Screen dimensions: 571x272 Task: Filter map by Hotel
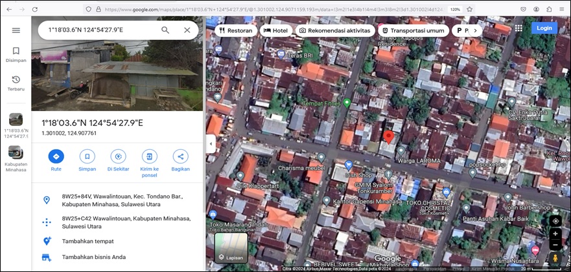click(275, 30)
